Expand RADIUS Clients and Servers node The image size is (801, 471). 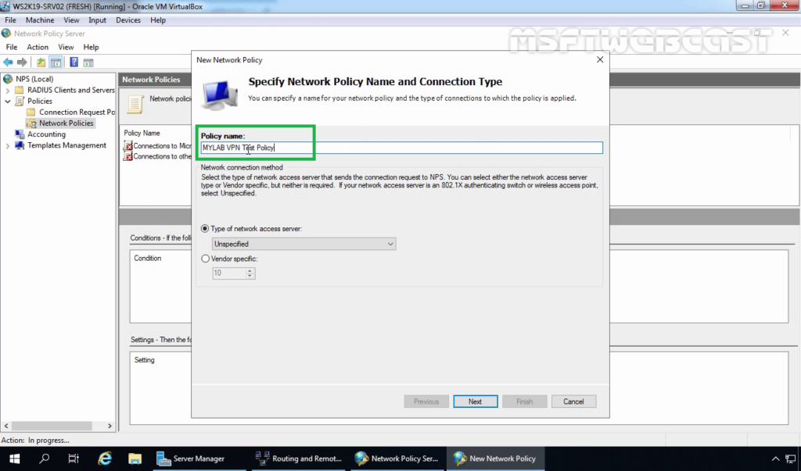(x=8, y=91)
